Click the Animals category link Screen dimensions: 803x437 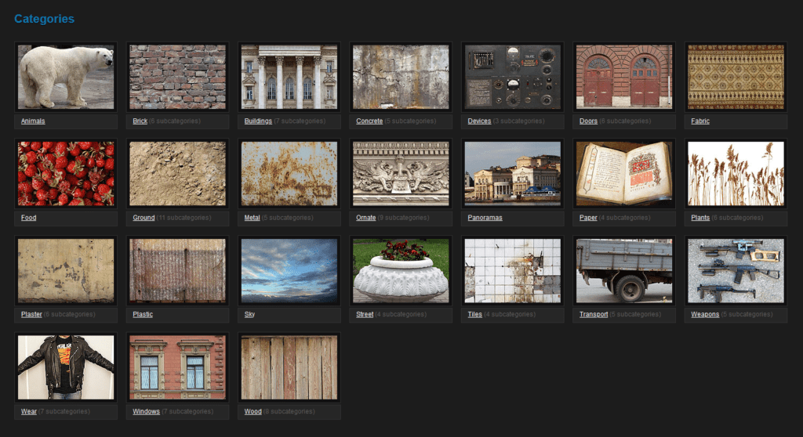[33, 121]
